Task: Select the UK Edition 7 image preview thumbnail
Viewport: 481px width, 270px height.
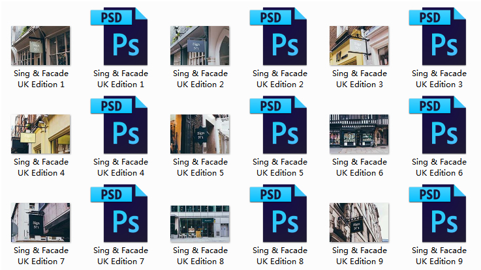Action: coord(40,223)
